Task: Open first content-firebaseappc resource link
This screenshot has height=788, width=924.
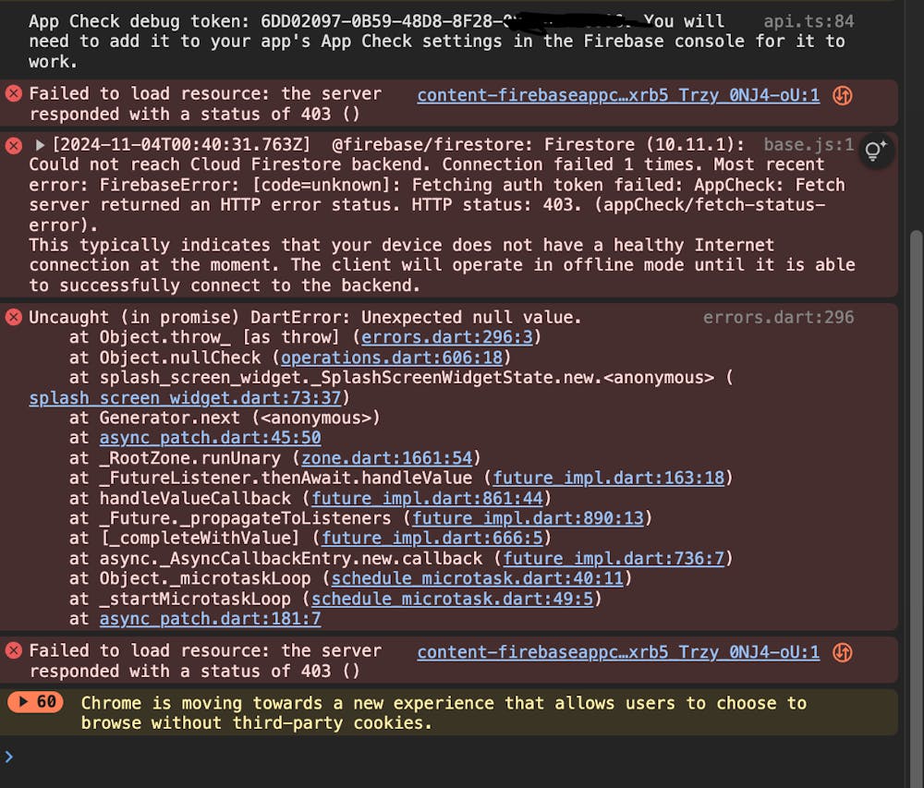Action: click(618, 95)
